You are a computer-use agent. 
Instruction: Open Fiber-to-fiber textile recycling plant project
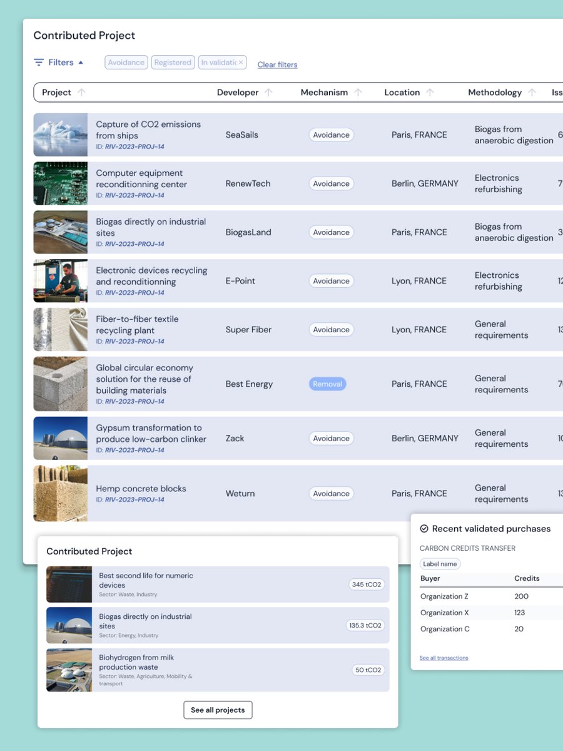[137, 325]
